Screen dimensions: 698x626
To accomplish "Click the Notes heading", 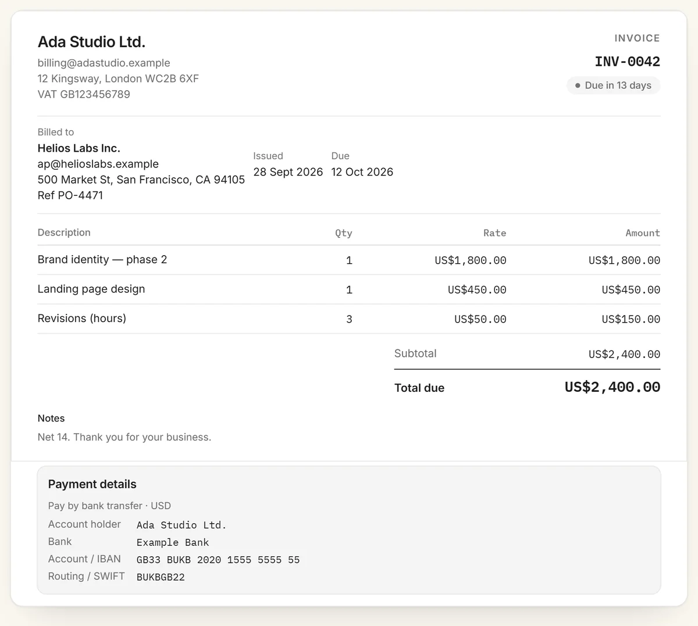I will click(x=51, y=418).
